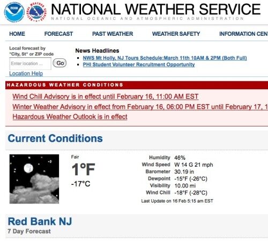Click the NOAA circular logo

14,12
